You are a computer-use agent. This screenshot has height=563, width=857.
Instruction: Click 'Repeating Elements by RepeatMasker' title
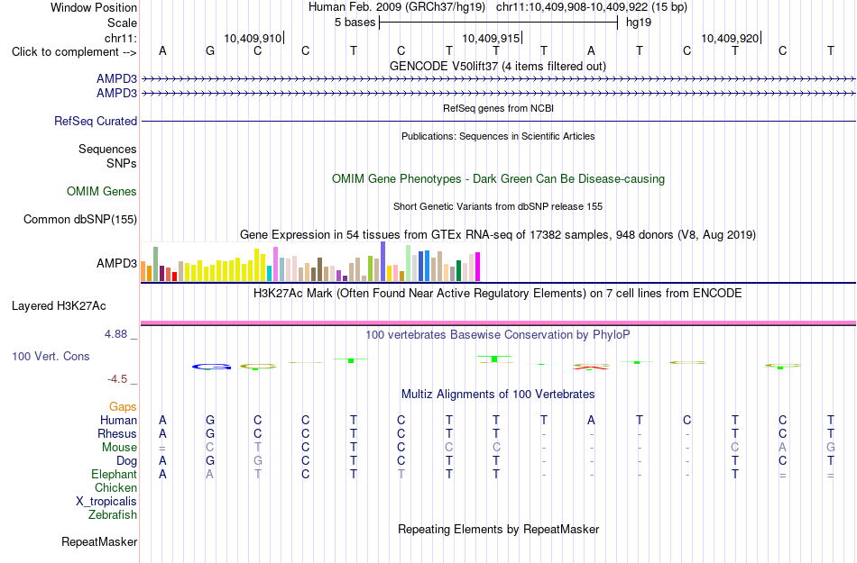(498, 530)
